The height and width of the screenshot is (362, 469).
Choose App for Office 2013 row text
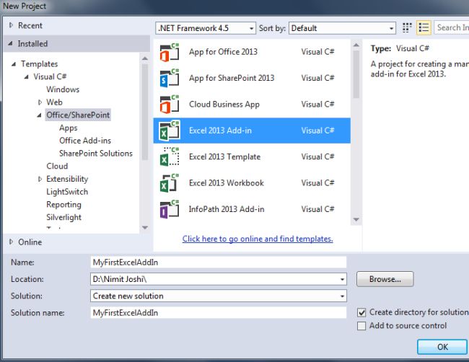point(223,52)
